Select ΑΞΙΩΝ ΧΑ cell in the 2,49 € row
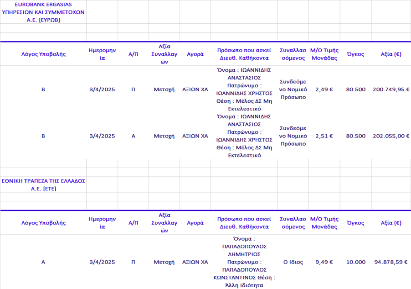The height and width of the screenshot is (289, 411). tap(195, 89)
